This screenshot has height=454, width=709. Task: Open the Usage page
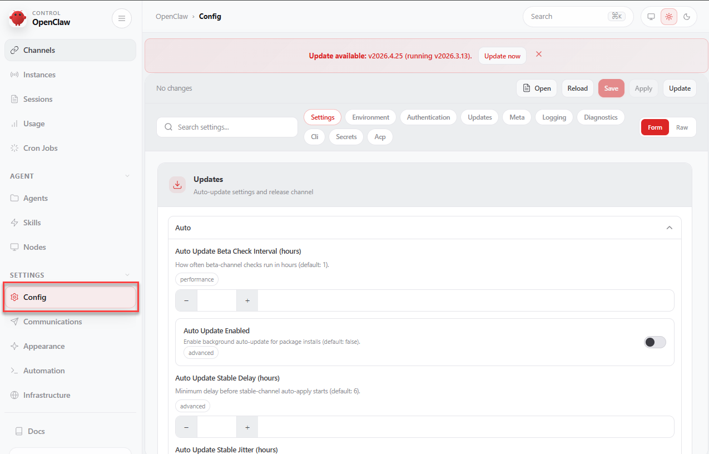(x=70, y=124)
